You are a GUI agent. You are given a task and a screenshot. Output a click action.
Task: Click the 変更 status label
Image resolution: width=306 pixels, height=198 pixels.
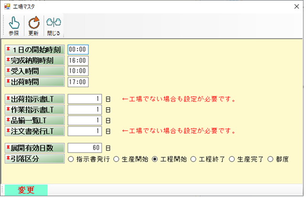point(26,190)
